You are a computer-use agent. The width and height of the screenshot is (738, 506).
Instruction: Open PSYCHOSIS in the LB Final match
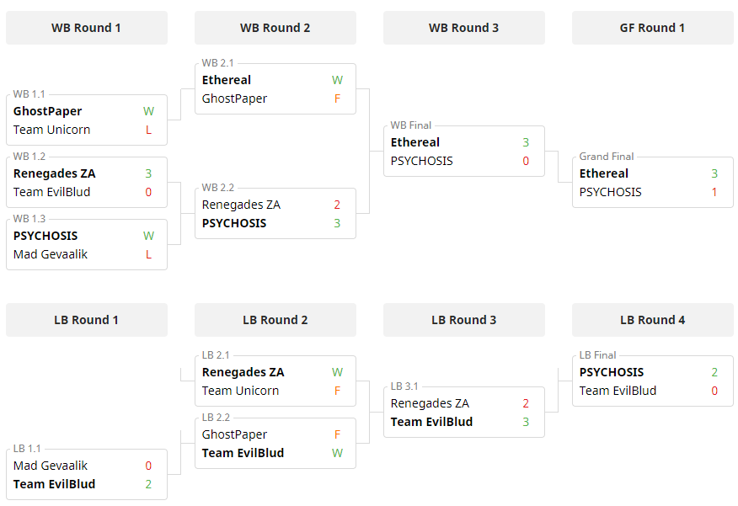pyautogui.click(x=612, y=372)
